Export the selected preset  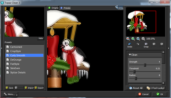pos(39,88)
